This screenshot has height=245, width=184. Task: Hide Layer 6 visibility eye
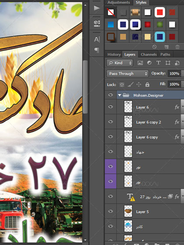pos(110,107)
